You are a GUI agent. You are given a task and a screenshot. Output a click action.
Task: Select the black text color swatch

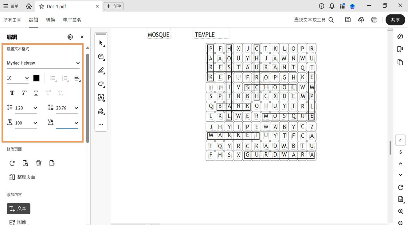[36, 78]
